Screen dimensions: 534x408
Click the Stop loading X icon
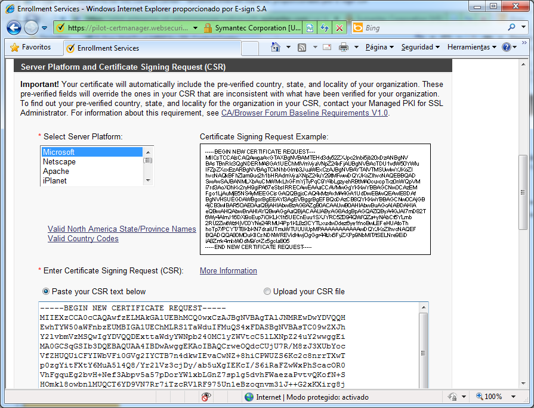(x=339, y=27)
